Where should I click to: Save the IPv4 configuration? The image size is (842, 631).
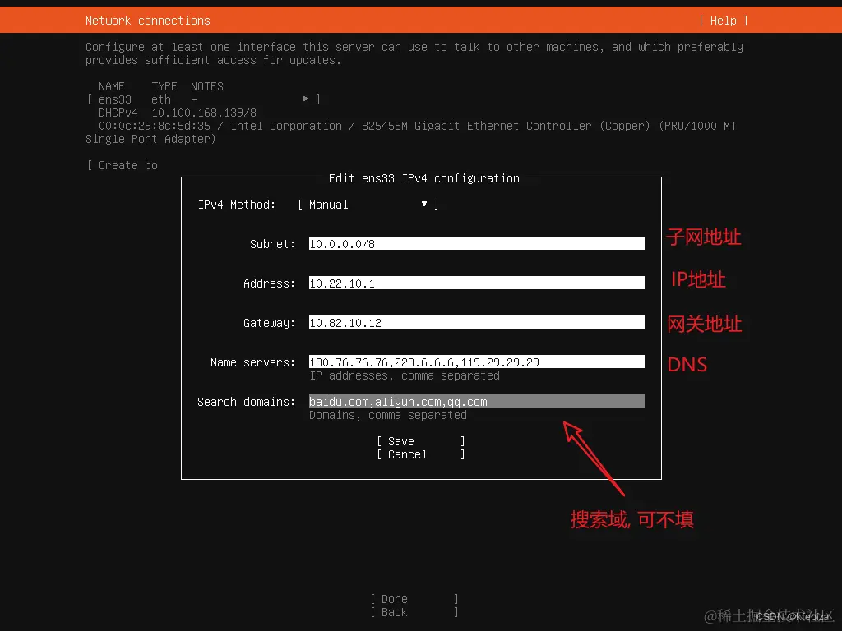(420, 441)
